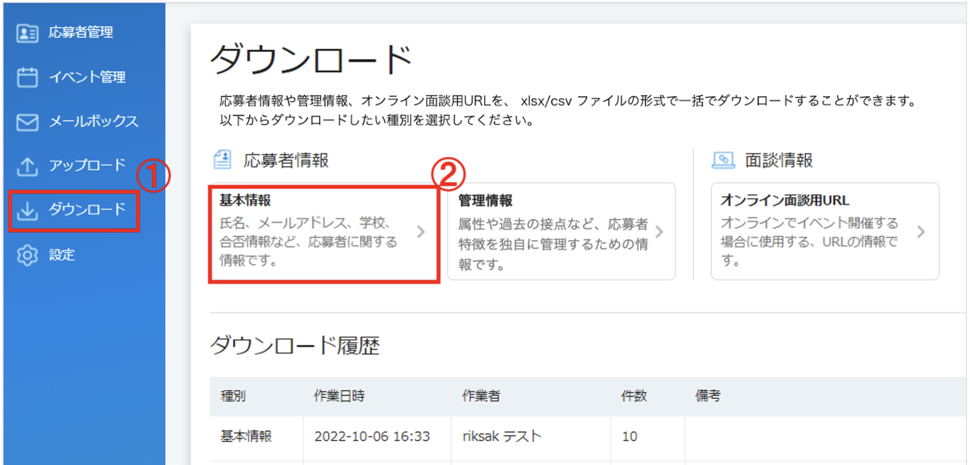The width and height of the screenshot is (970, 465).
Task: Click the 面談情報 laptop icon
Action: point(723,160)
